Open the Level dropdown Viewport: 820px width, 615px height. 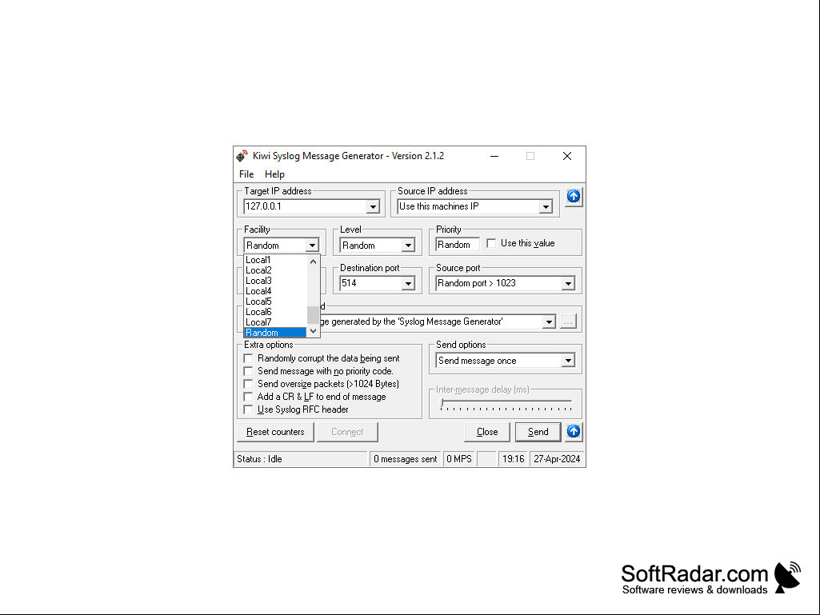pyautogui.click(x=408, y=246)
